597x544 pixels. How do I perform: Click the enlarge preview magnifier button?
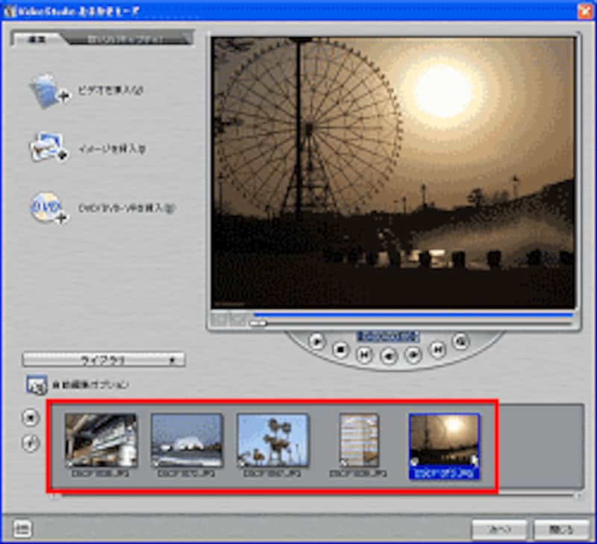[x=460, y=341]
